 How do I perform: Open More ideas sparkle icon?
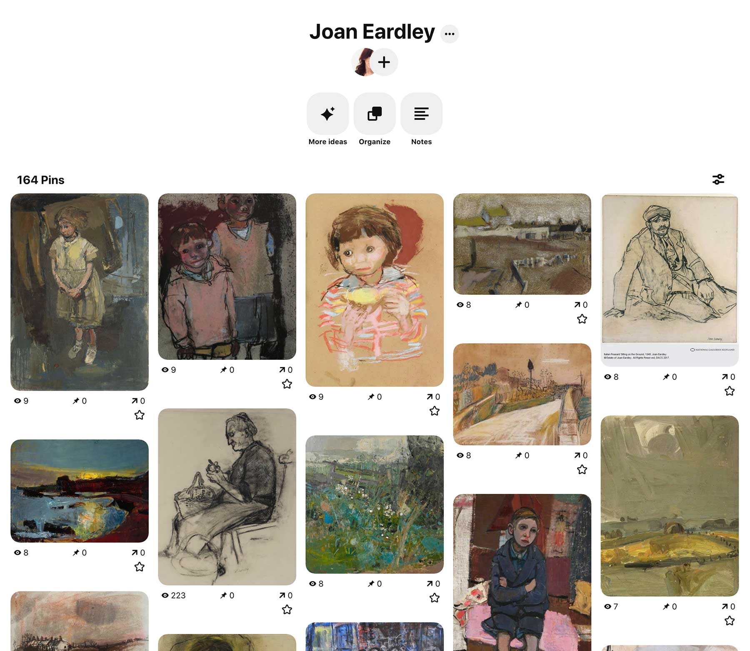(327, 113)
